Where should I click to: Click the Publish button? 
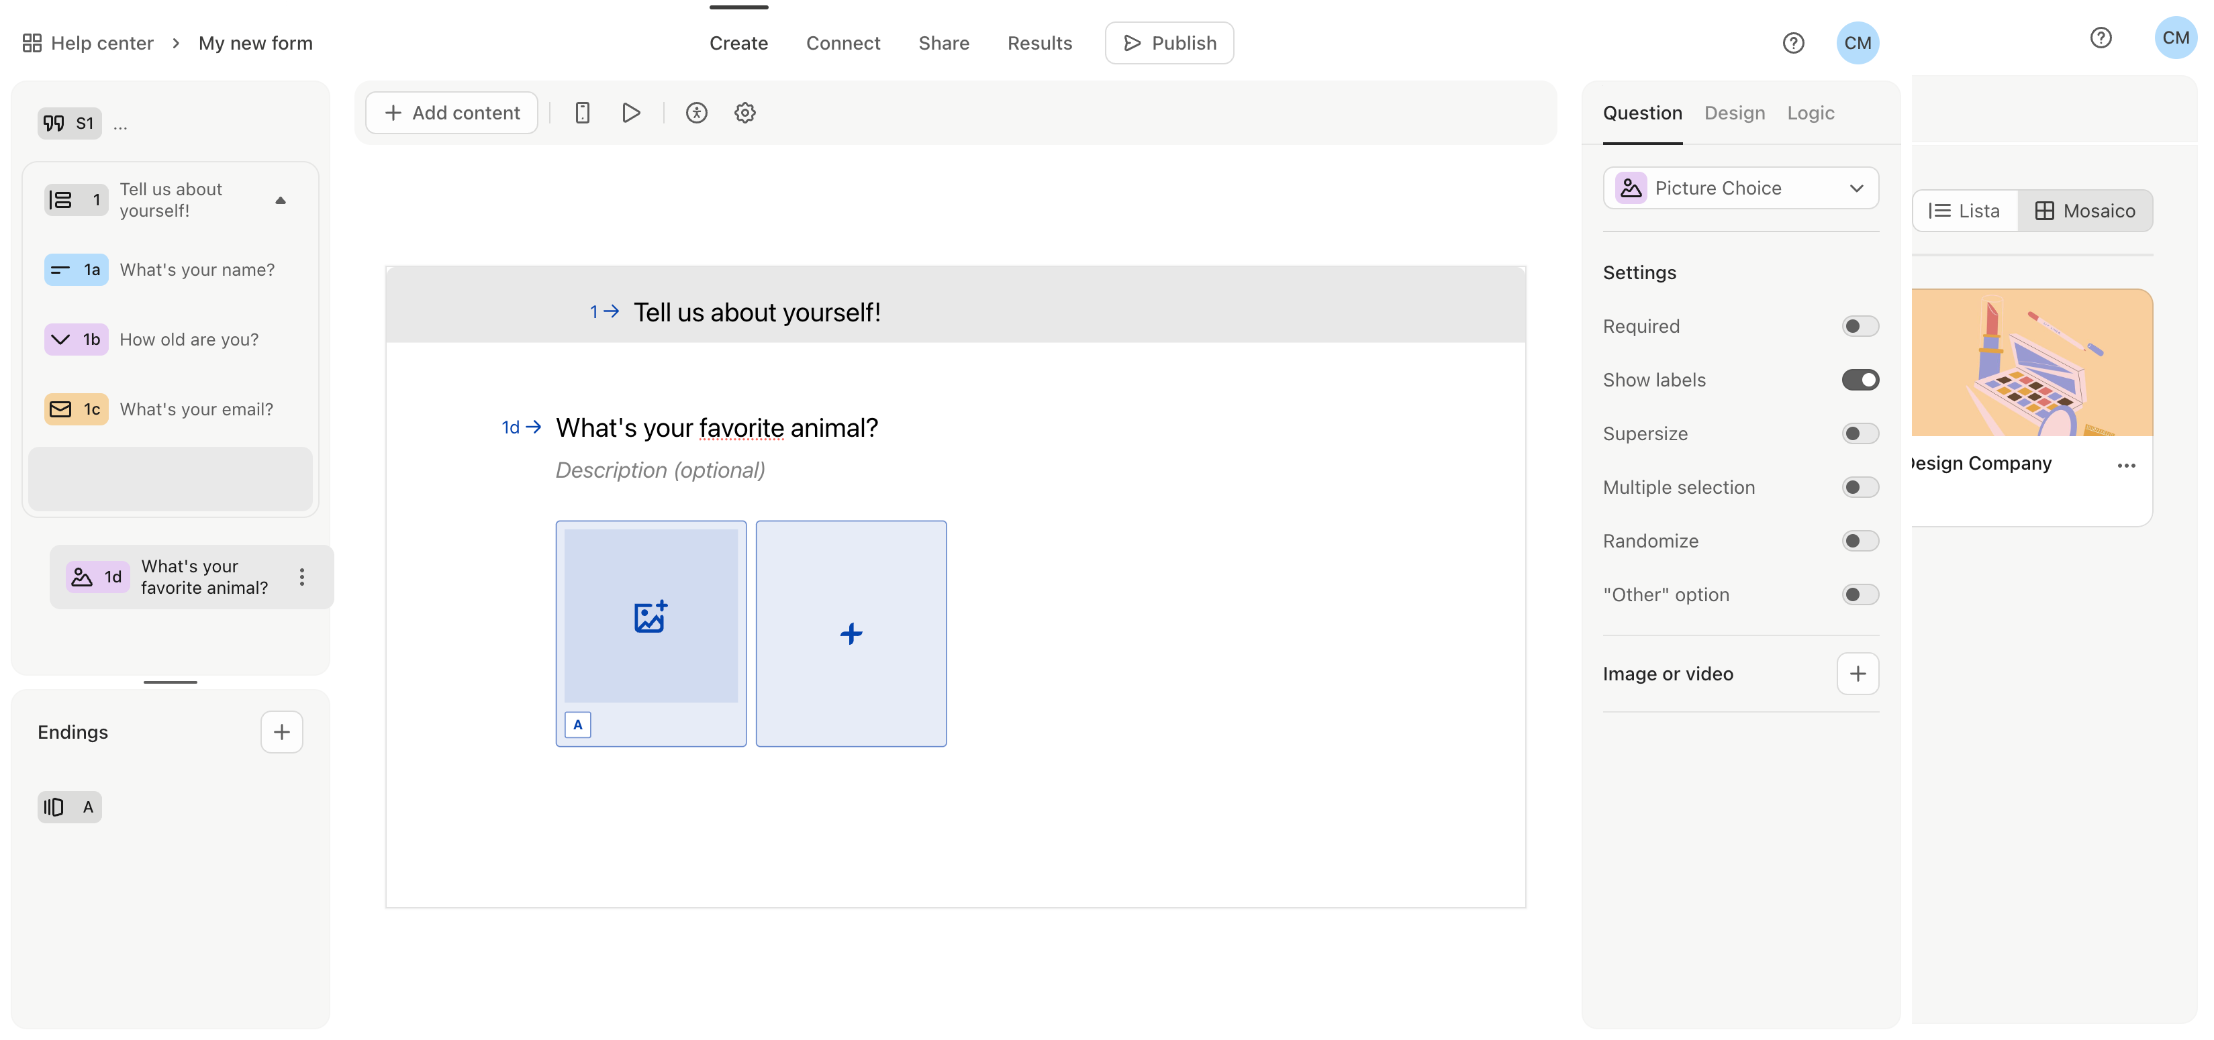(1169, 43)
